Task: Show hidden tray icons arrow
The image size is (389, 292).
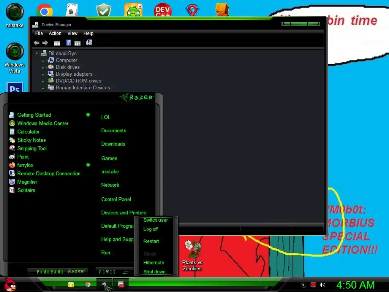Action: coord(303,285)
